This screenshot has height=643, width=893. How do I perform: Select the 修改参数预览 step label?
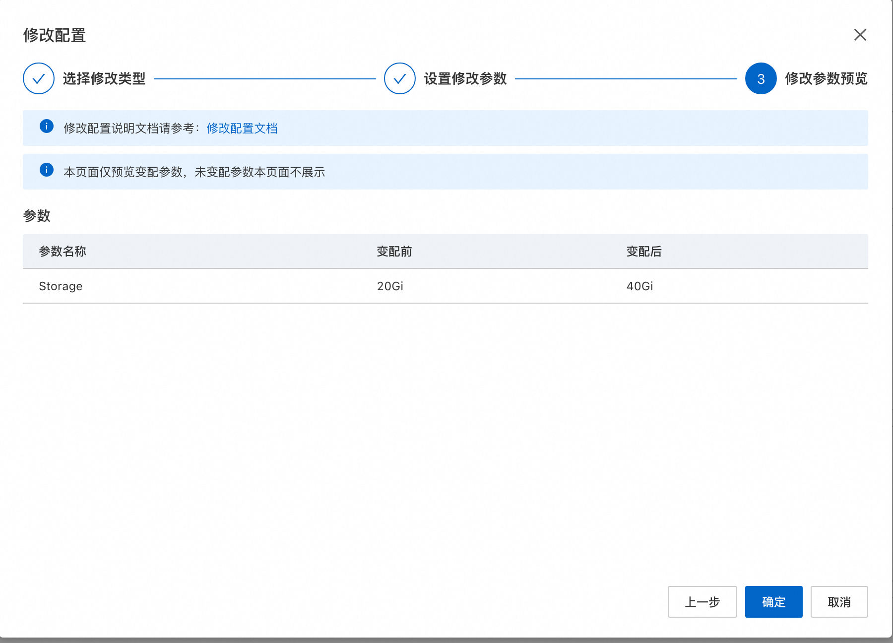(827, 78)
